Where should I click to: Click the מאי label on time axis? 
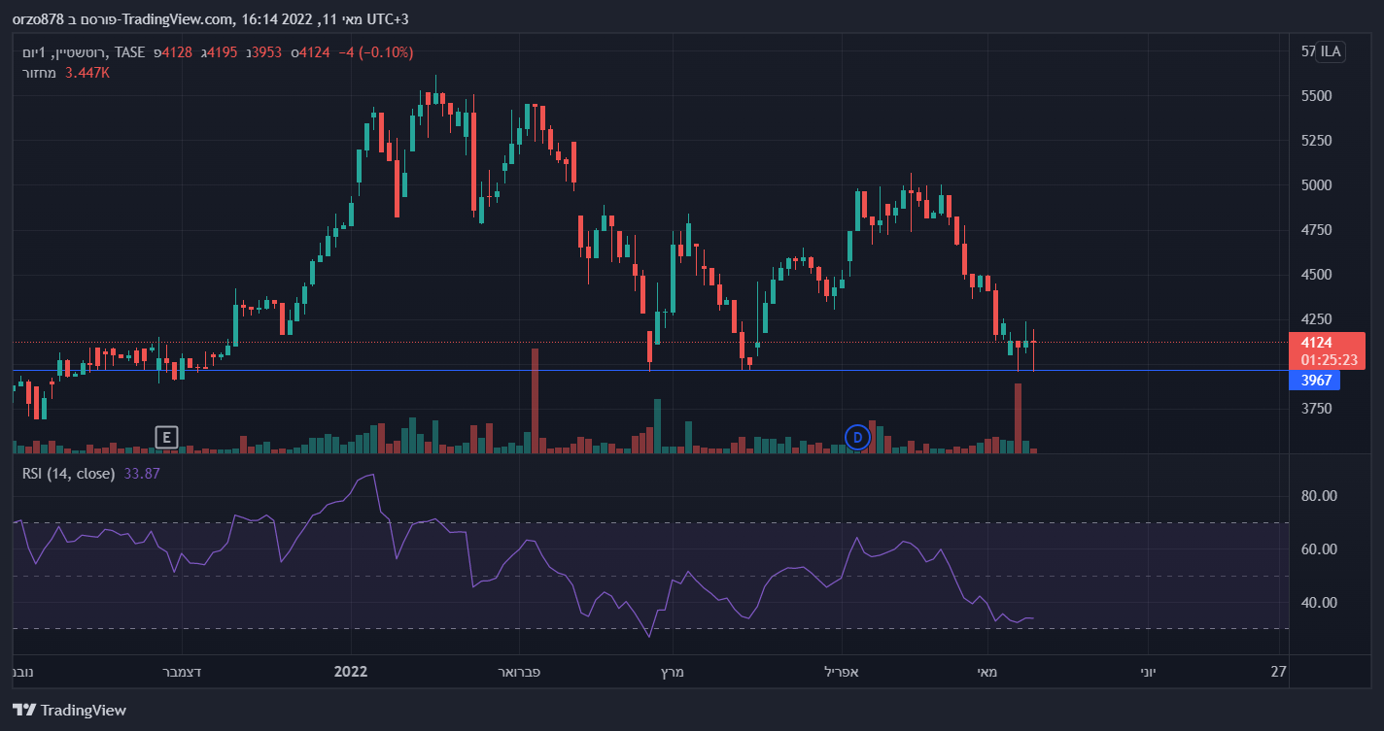[x=986, y=672]
